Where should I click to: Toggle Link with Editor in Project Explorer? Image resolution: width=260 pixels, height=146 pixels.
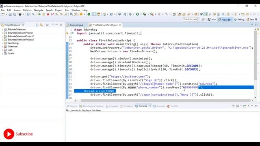pyautogui.click(x=41, y=25)
